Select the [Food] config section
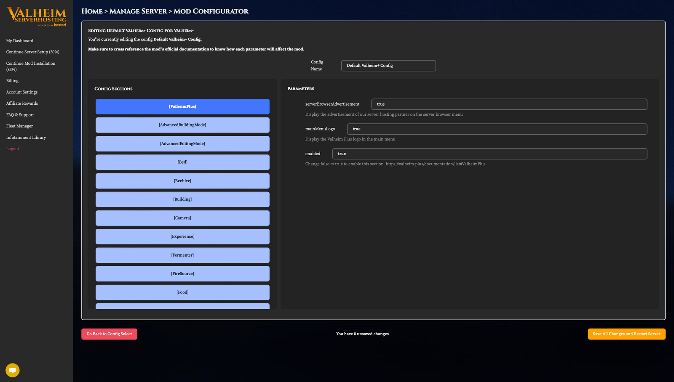Image resolution: width=674 pixels, height=382 pixels. click(182, 292)
